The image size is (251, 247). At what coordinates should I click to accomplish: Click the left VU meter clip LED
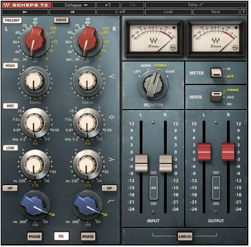click(x=174, y=28)
